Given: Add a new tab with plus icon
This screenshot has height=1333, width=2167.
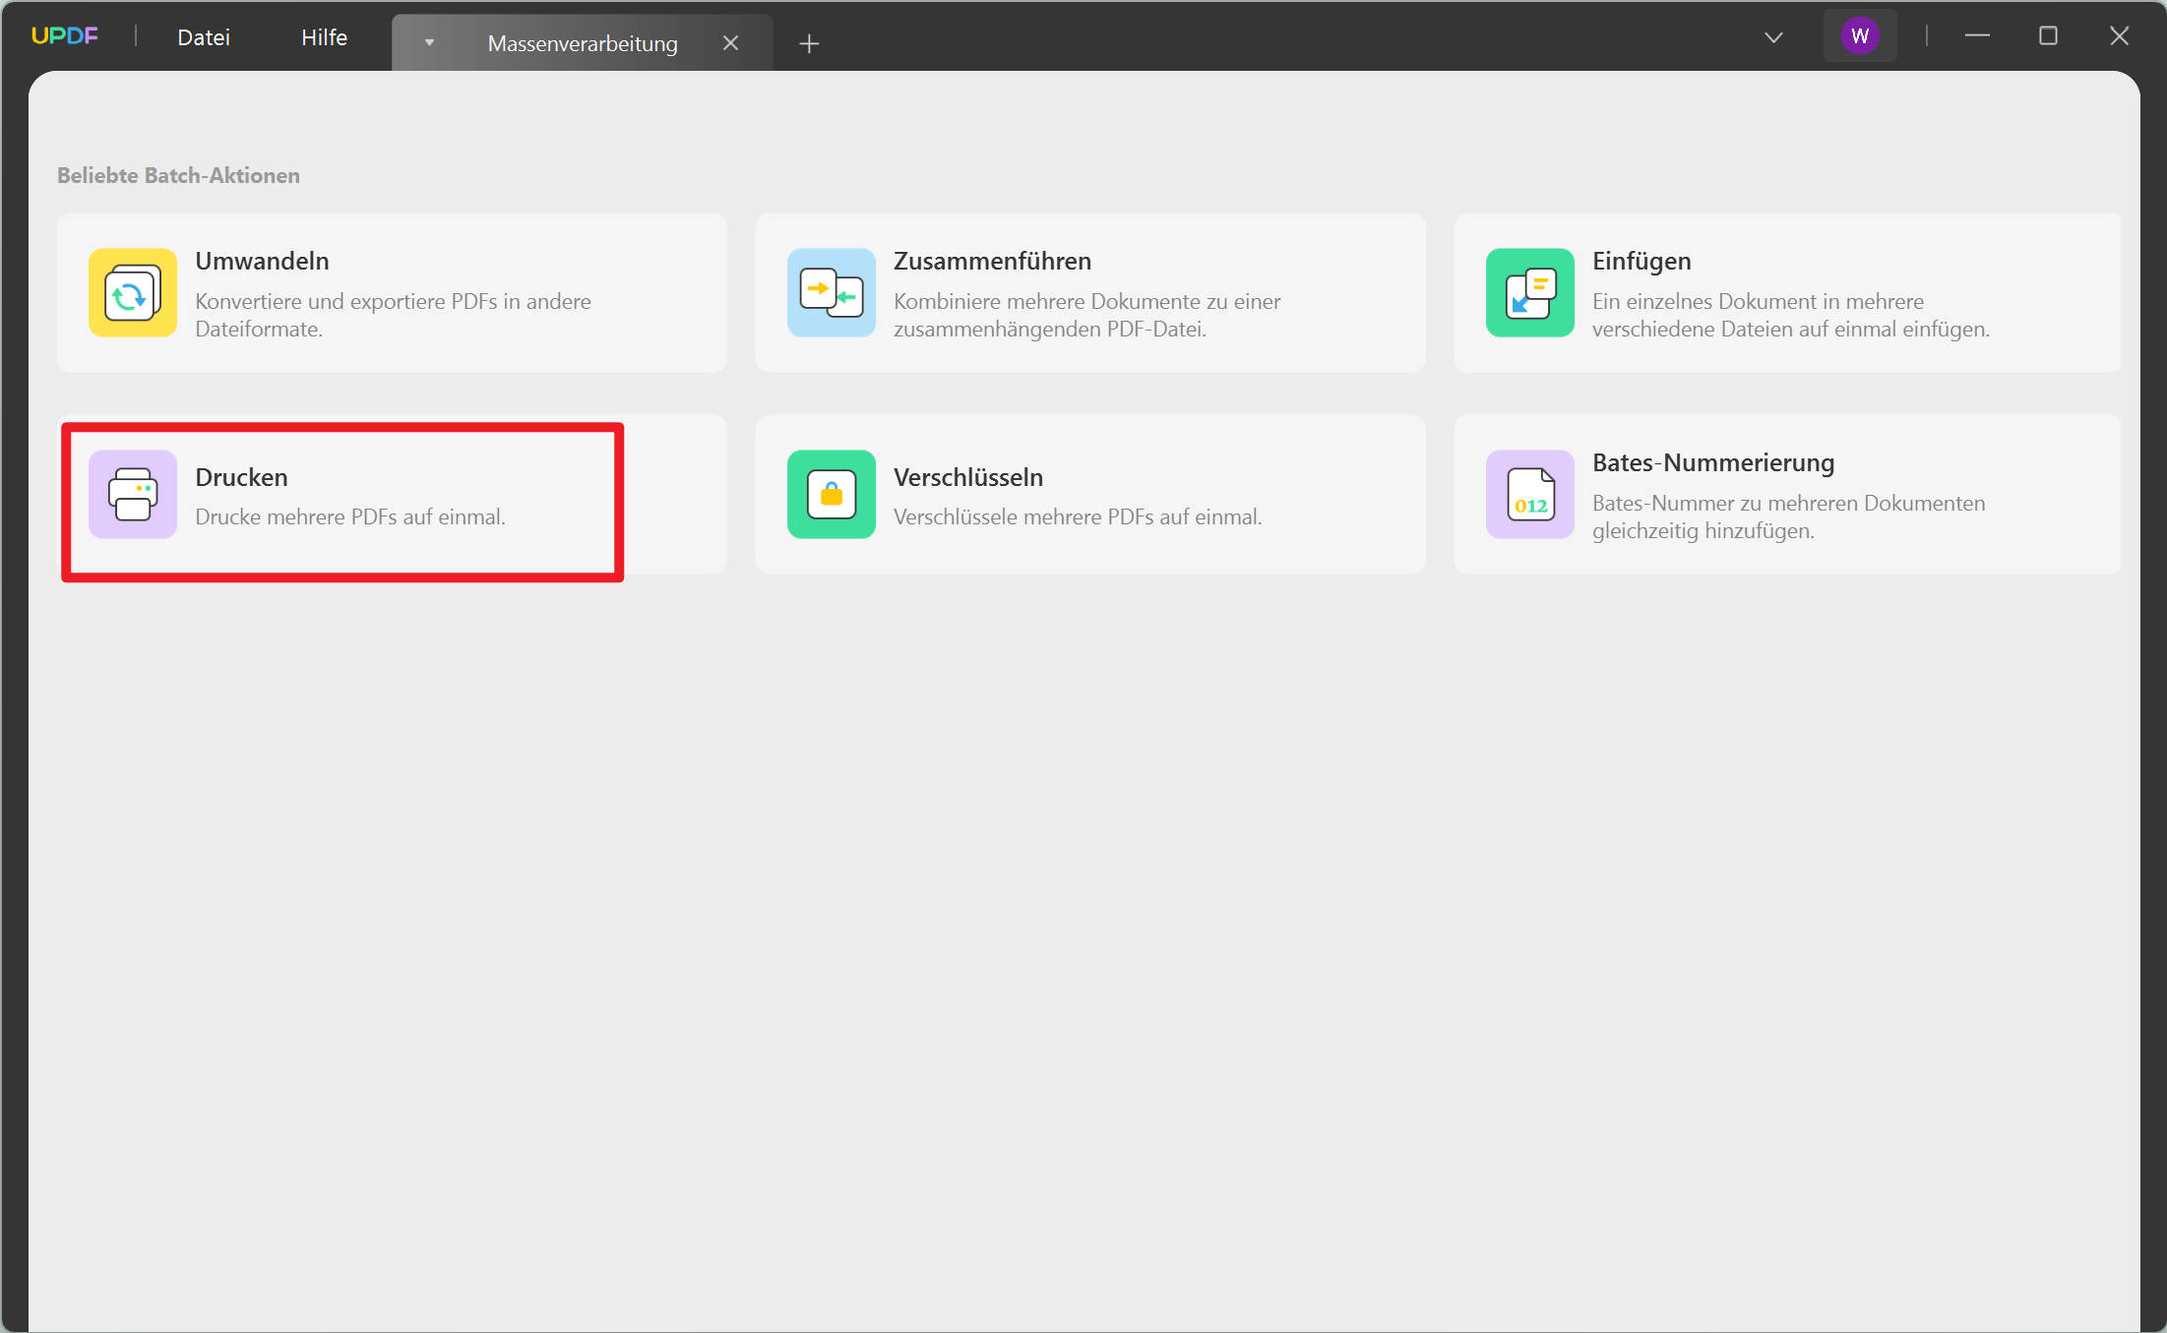Looking at the screenshot, I should (x=809, y=43).
